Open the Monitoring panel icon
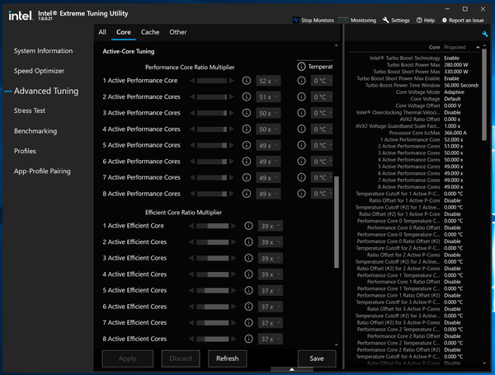 pos(343,20)
